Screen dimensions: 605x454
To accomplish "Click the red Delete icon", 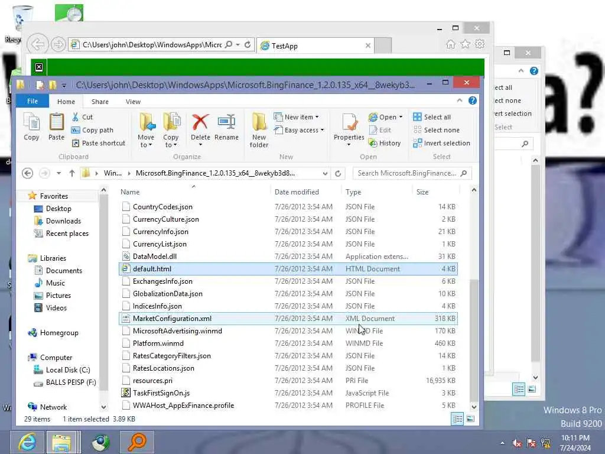I will pyautogui.click(x=200, y=123).
